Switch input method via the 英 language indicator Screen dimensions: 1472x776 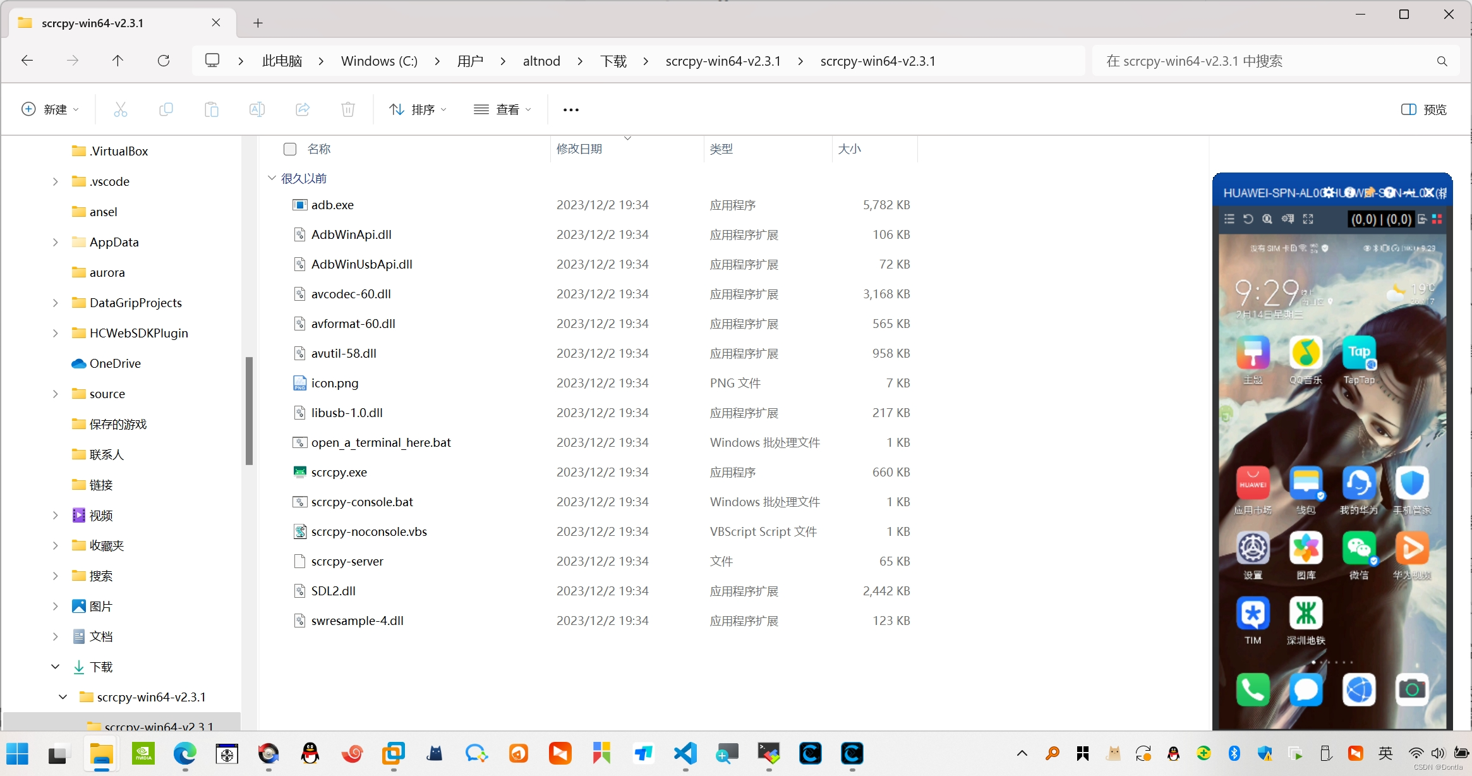coord(1386,753)
